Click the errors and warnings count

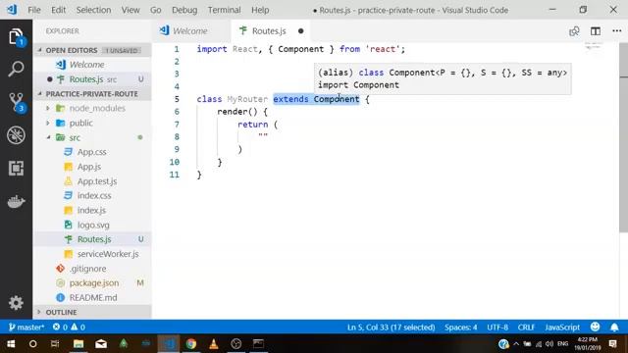(69, 327)
